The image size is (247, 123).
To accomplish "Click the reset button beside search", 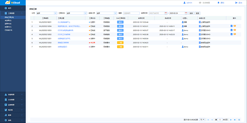I will 198,13.
